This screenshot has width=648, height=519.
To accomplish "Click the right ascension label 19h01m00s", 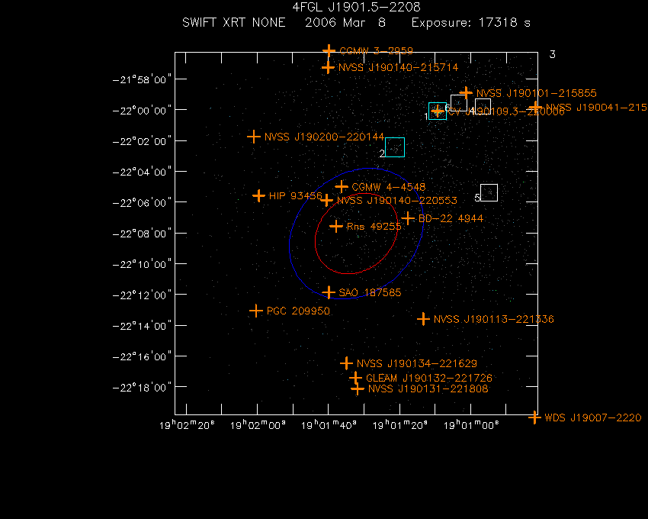I will point(471,425).
